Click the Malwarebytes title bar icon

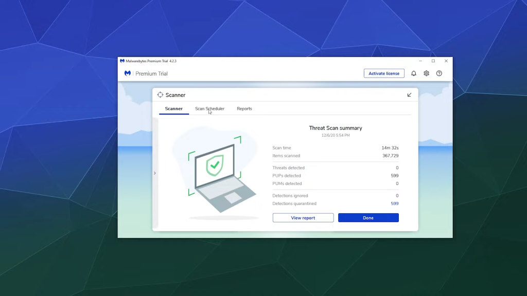coord(122,61)
